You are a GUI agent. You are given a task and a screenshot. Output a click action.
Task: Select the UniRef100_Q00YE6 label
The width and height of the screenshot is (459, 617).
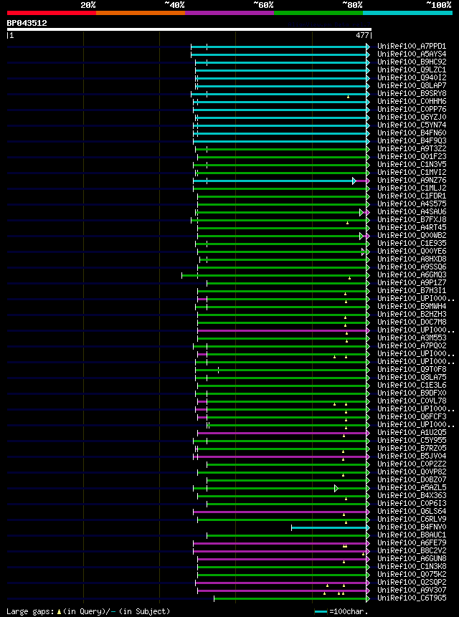coord(412,251)
